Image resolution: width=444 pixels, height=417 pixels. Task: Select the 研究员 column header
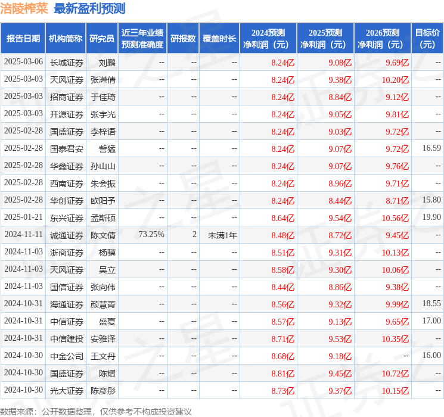pyautogui.click(x=102, y=39)
